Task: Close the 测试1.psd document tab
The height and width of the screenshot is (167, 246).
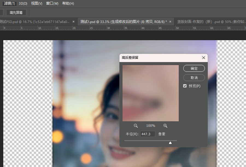Action: pos(170,22)
